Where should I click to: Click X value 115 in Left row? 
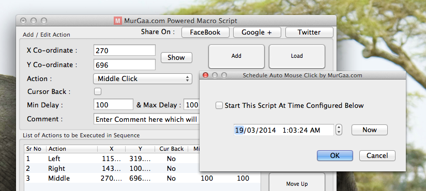(x=111, y=158)
